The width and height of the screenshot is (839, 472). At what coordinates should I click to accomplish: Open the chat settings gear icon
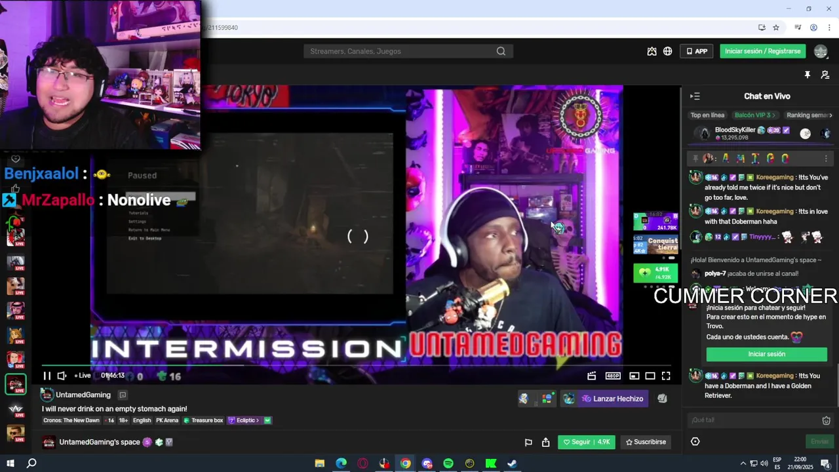pos(695,441)
